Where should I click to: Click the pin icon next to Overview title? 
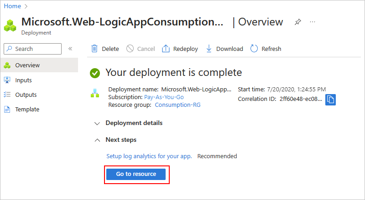point(298,22)
